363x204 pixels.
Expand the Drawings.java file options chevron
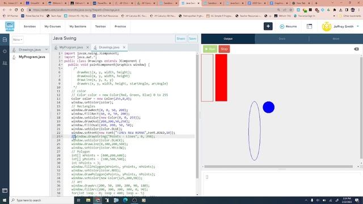pos(47,50)
